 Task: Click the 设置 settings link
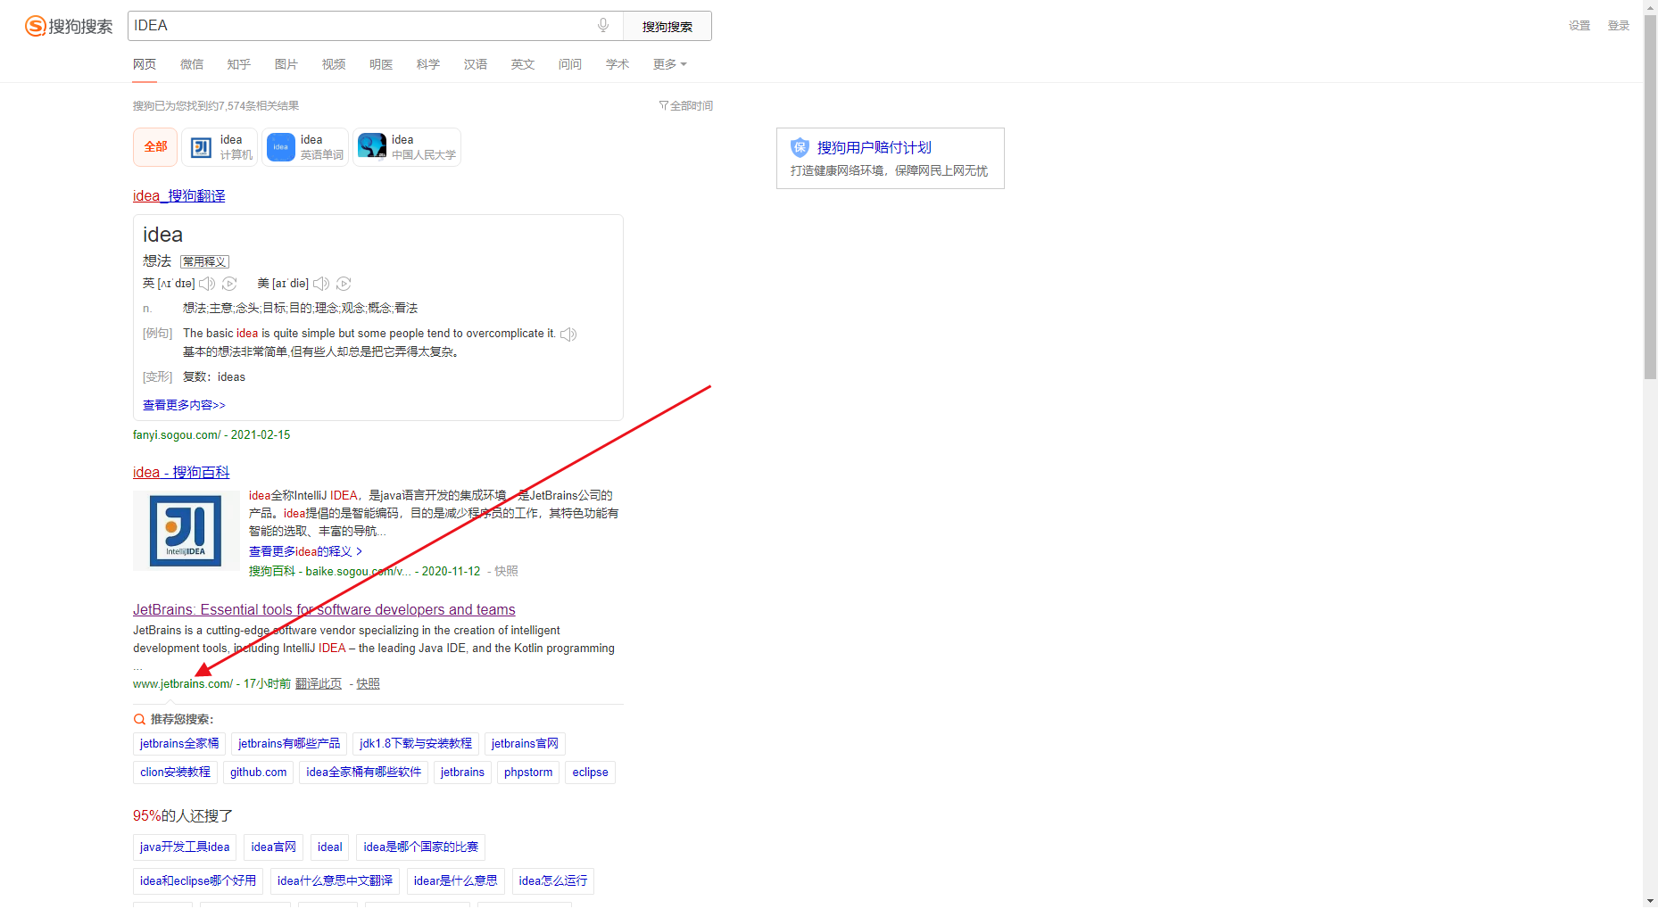point(1579,26)
